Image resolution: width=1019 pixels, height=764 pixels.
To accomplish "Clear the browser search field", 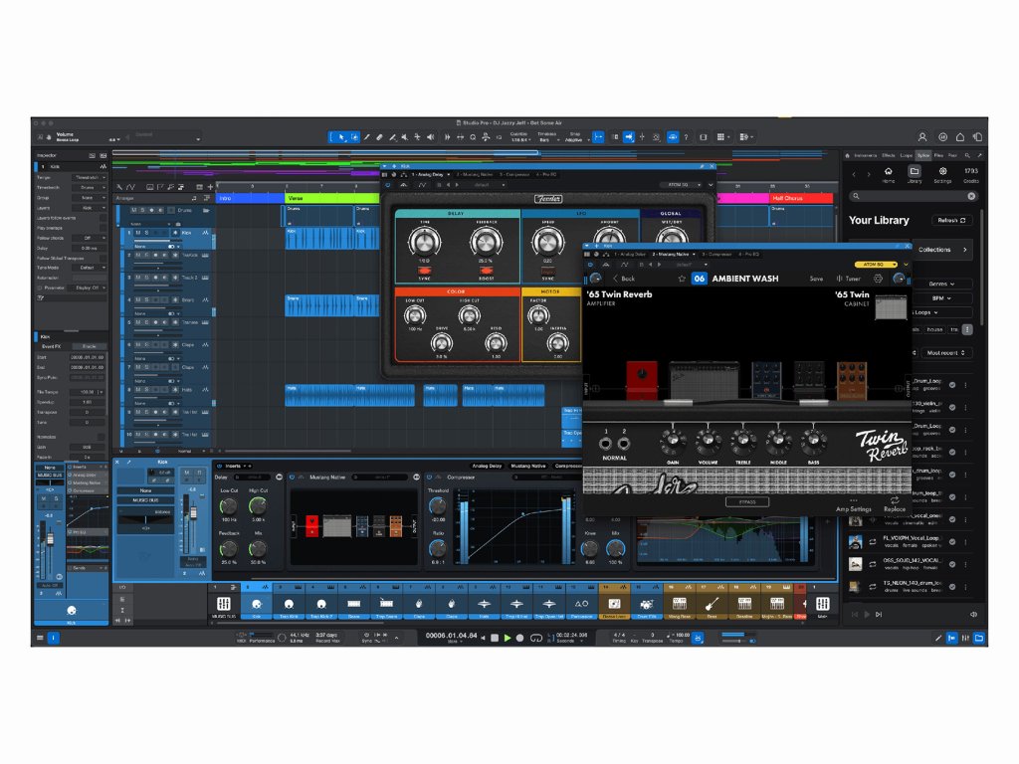I will click(971, 196).
